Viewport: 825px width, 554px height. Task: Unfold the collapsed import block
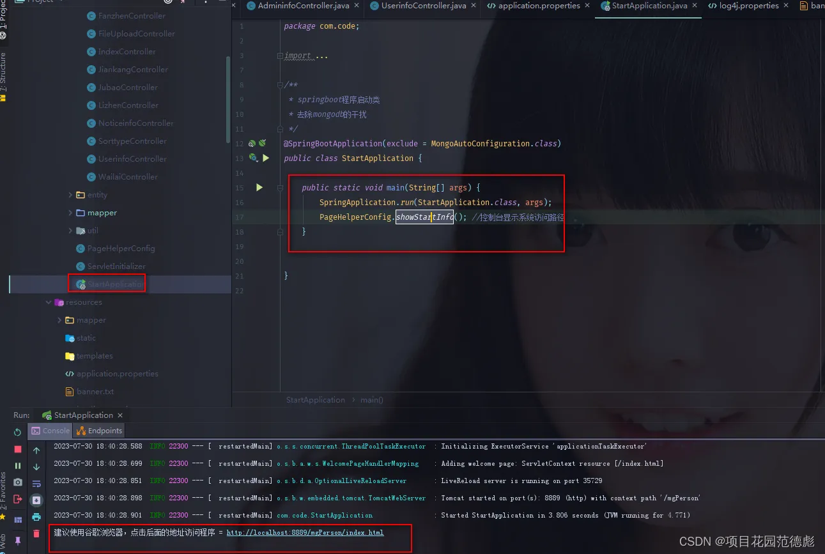280,56
